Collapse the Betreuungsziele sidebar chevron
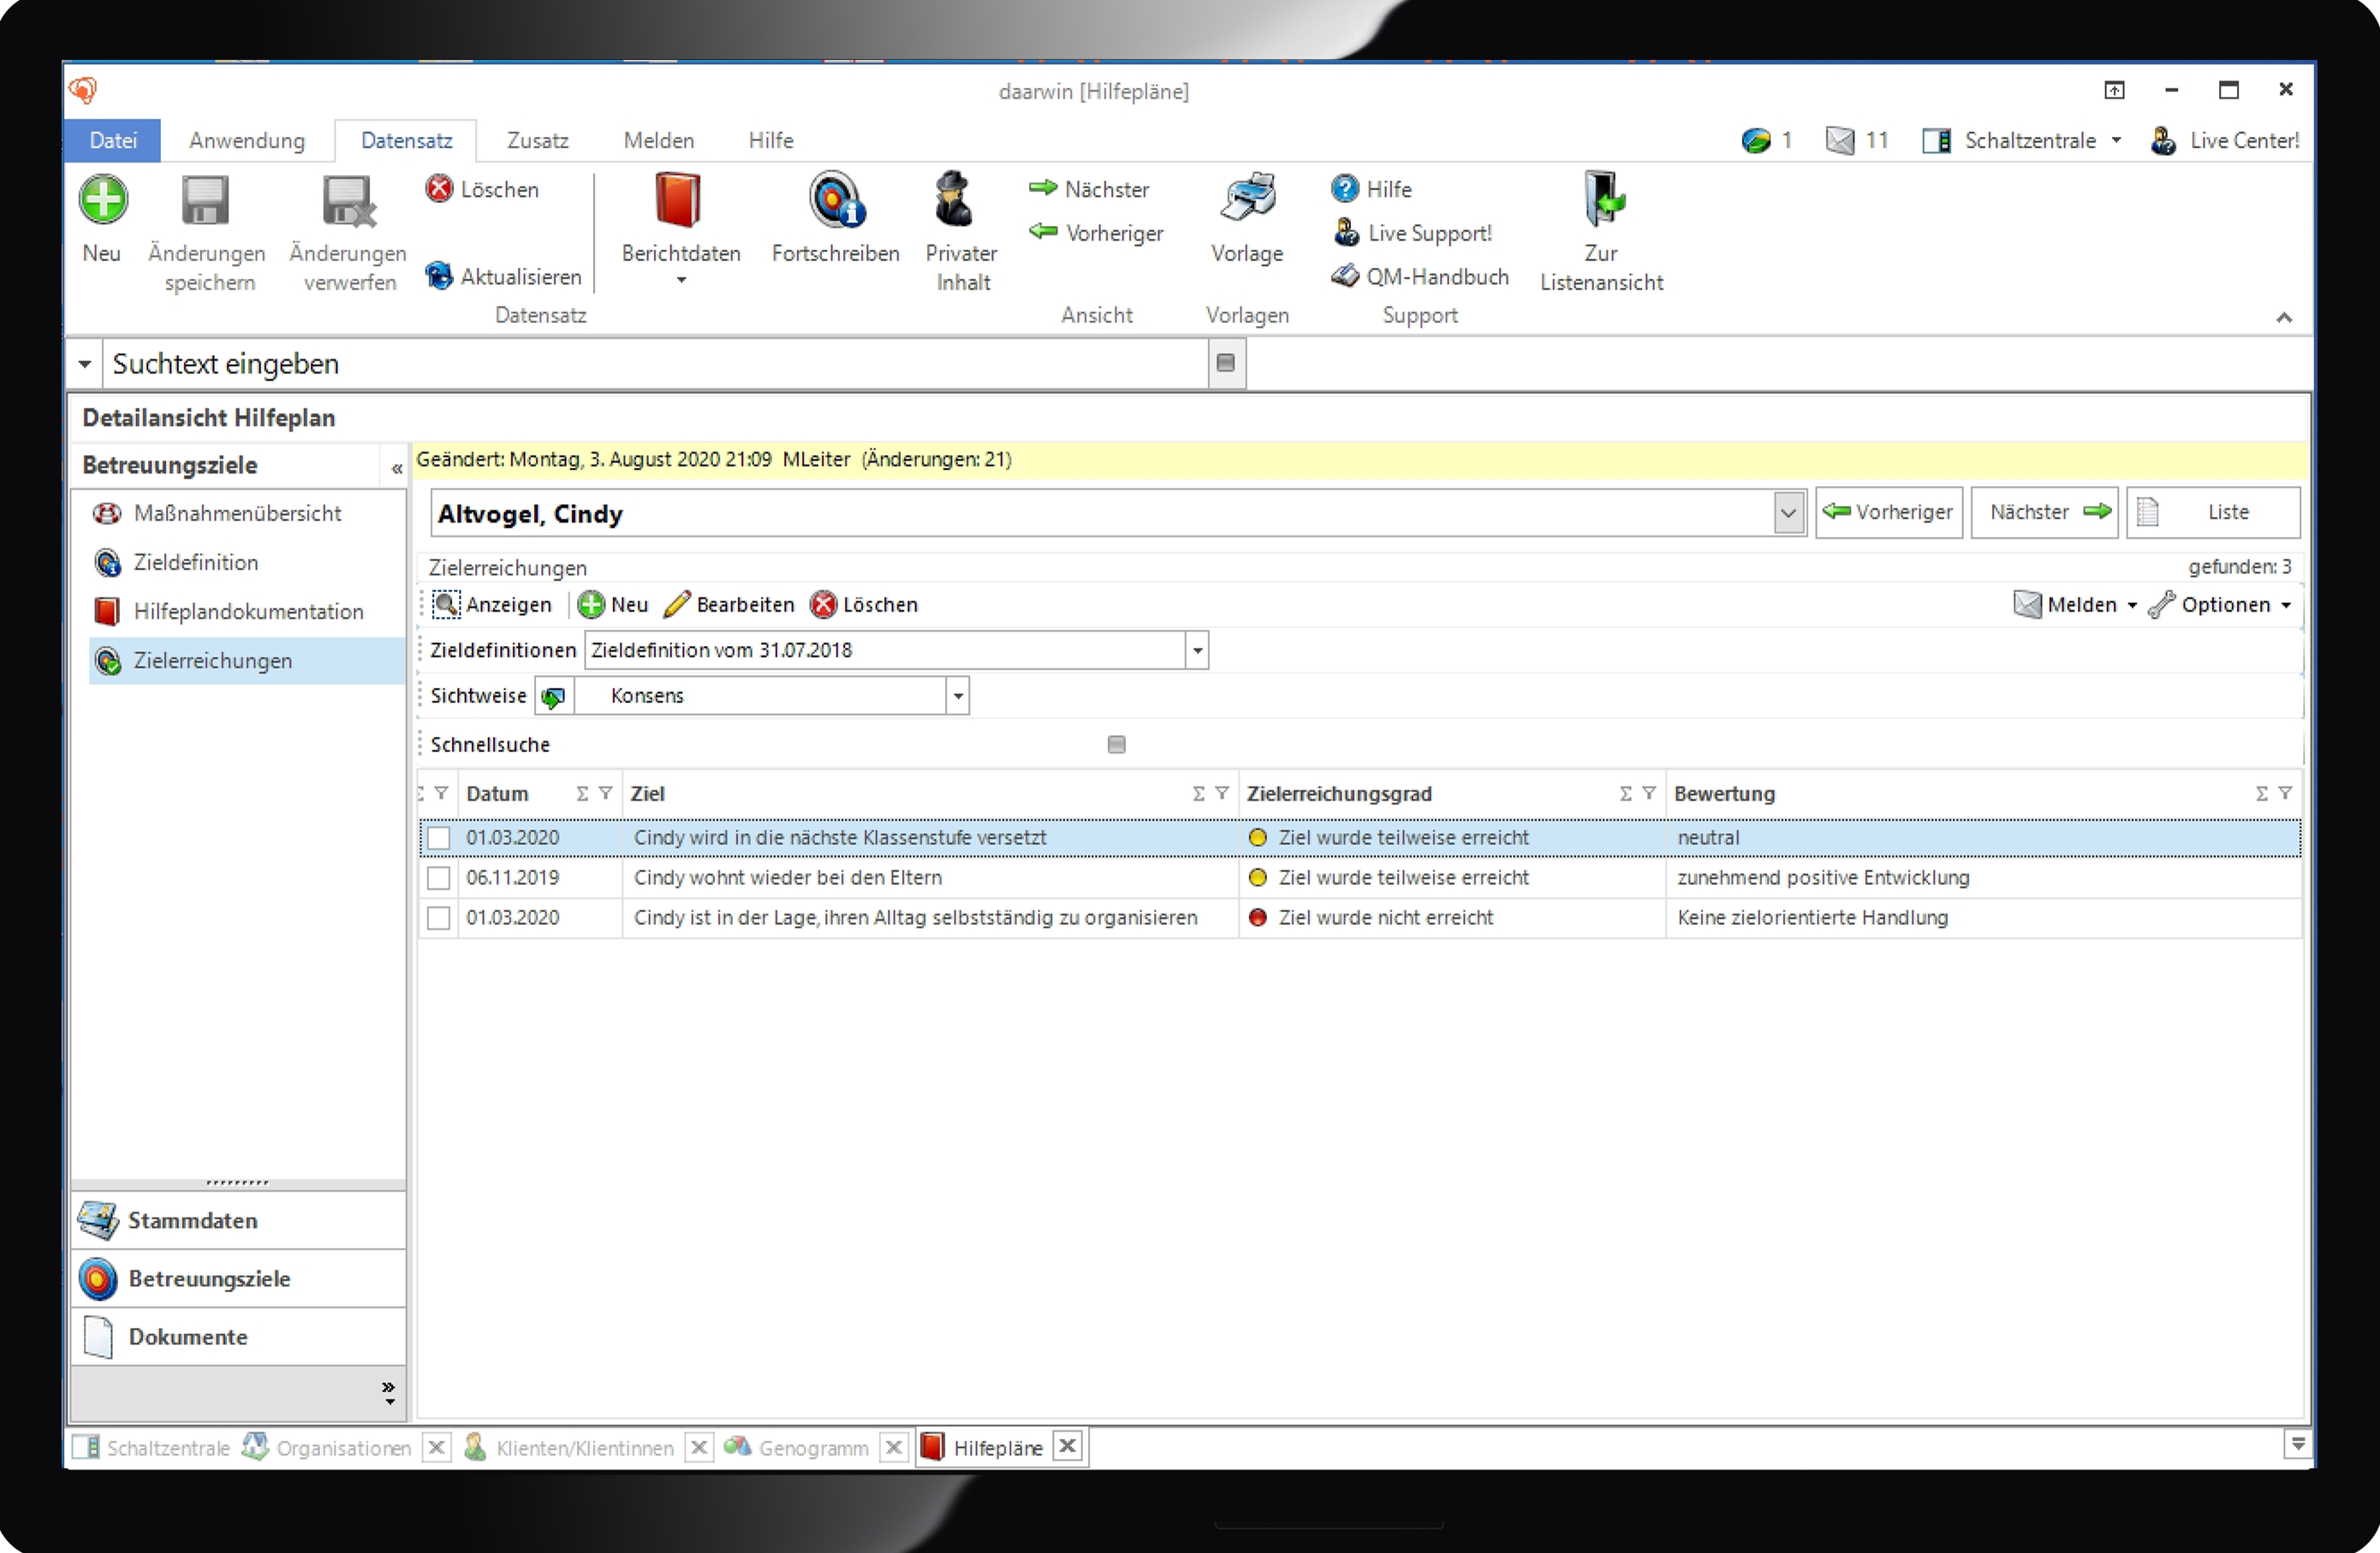Image resolution: width=2380 pixels, height=1553 pixels. 397,468
